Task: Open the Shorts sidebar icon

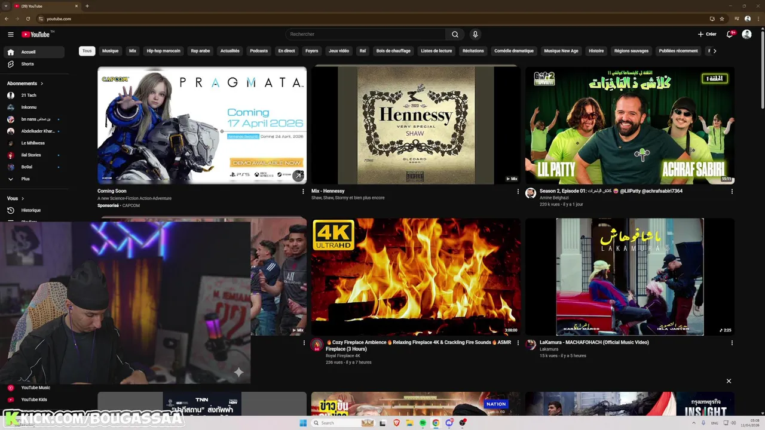Action: click(10, 64)
